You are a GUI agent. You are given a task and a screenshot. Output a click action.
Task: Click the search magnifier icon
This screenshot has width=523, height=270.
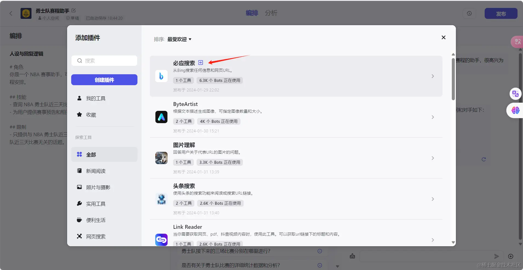[80, 61]
